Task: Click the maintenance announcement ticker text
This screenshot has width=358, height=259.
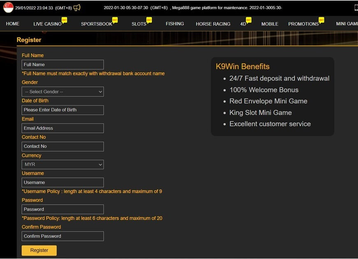Action: click(193, 8)
